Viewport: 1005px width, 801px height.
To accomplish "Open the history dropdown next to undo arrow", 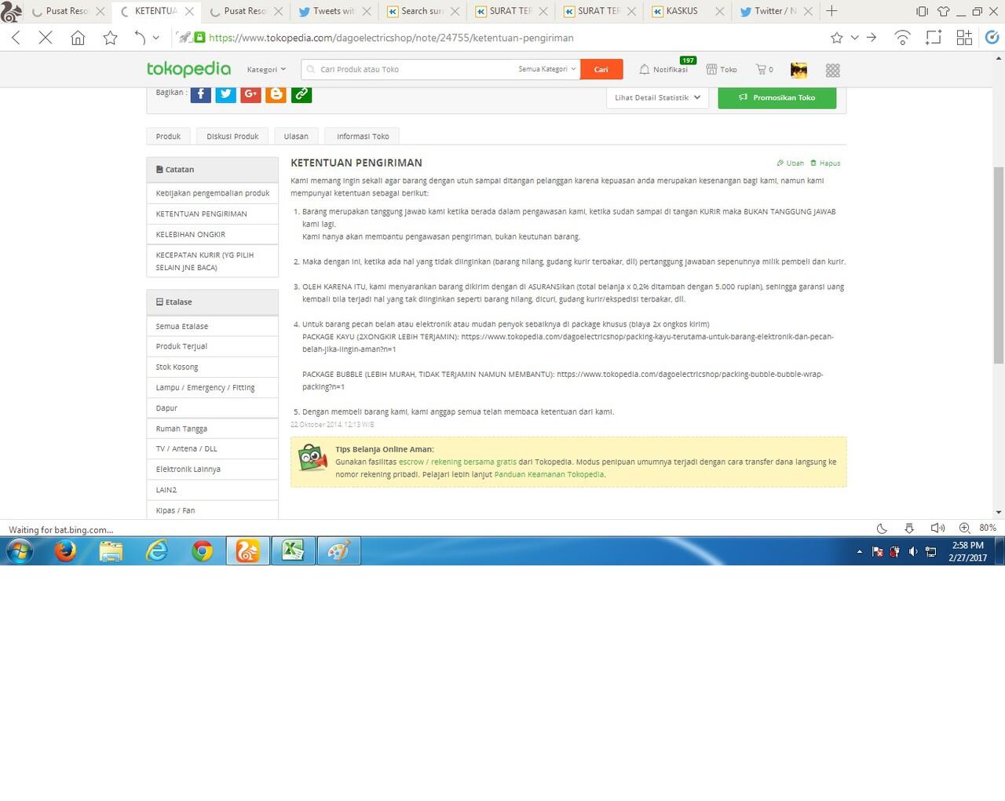I will click(156, 38).
